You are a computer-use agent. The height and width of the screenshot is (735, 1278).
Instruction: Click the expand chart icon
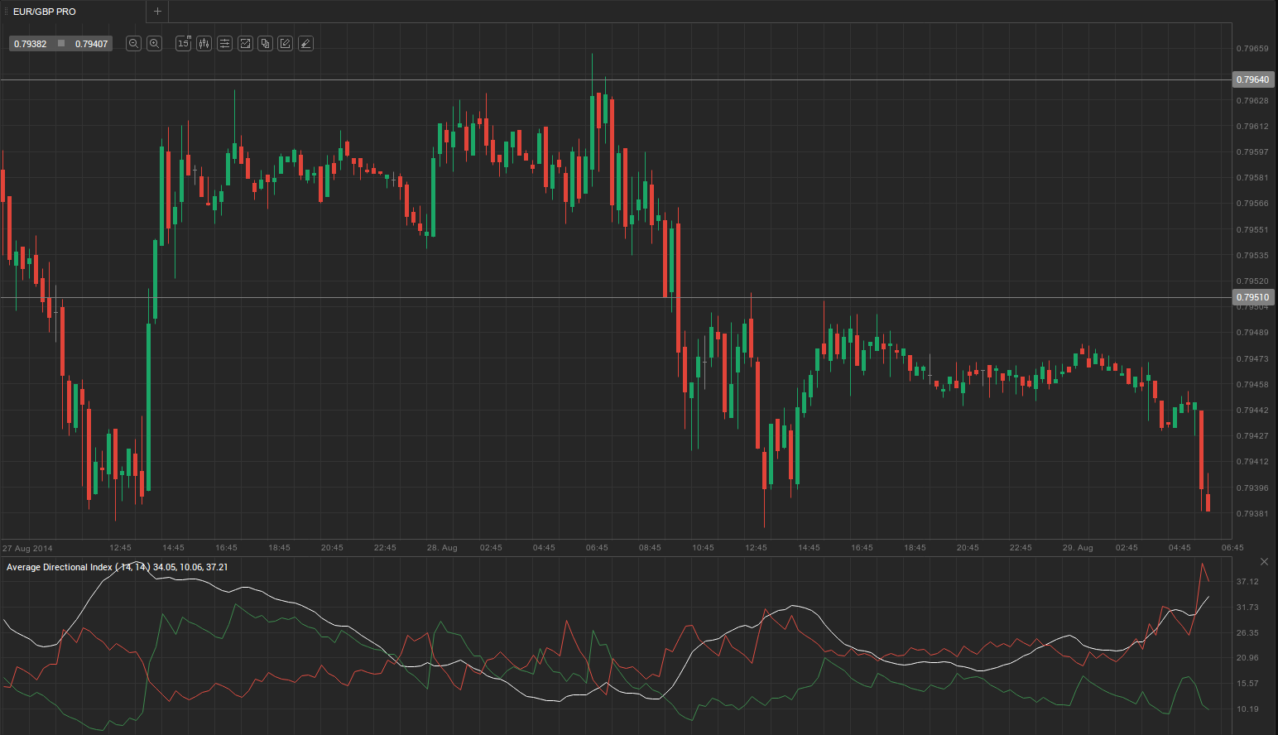(x=245, y=43)
